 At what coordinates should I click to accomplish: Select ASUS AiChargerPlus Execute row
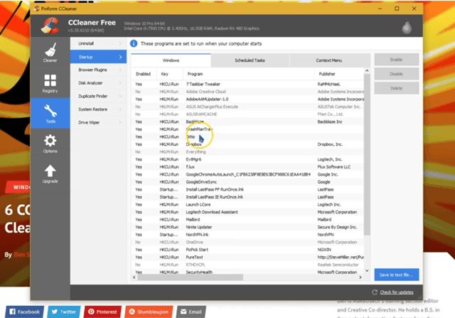[x=248, y=107]
